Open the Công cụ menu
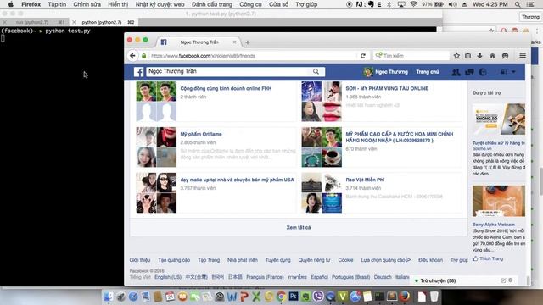The height and width of the screenshot is (305, 543). tap(250, 4)
